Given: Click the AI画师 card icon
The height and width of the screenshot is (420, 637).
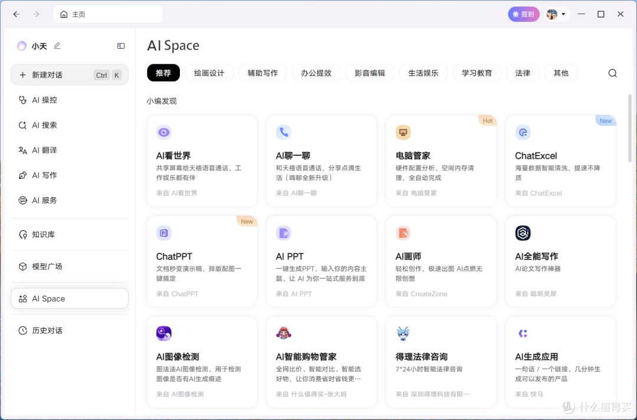Looking at the screenshot, I should click(x=403, y=233).
